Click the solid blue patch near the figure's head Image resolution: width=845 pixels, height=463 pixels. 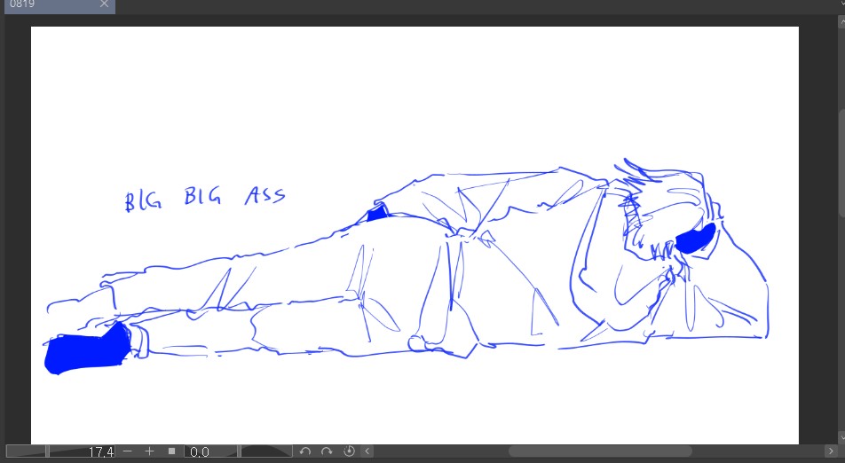tap(695, 238)
